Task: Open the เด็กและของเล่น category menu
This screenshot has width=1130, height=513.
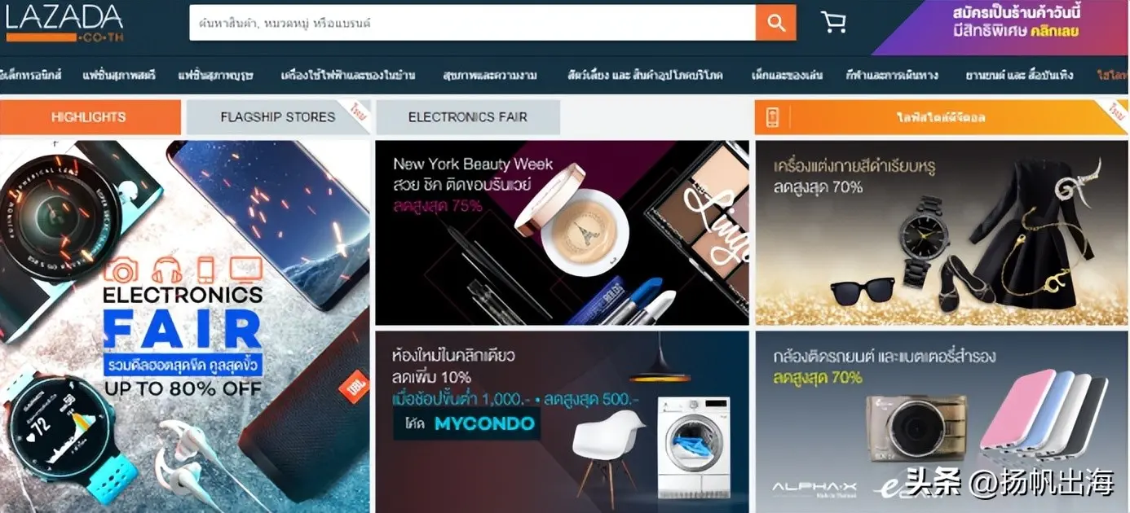Action: (787, 75)
